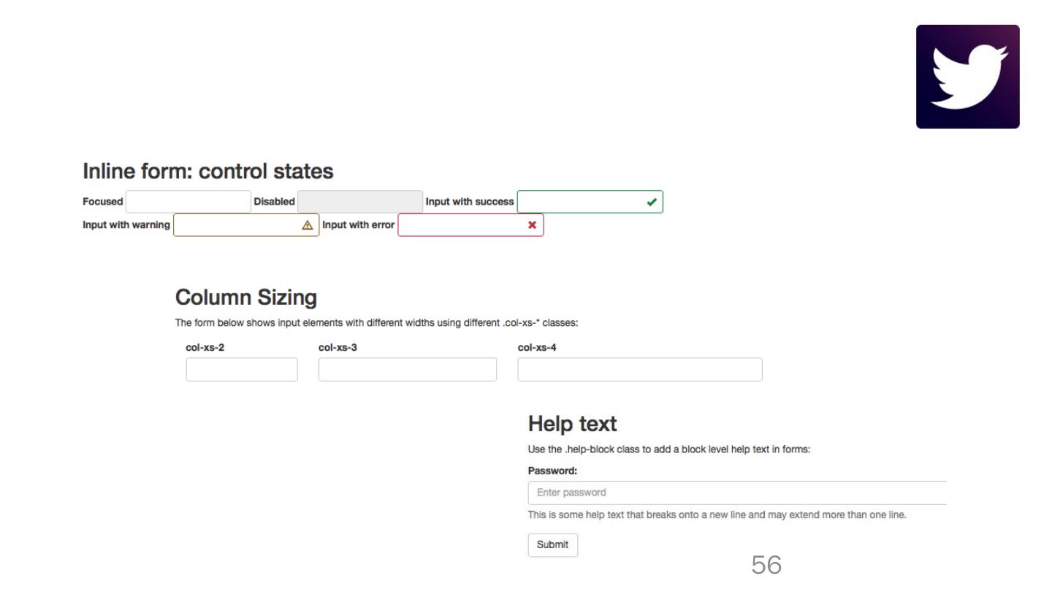Click the "Input with warning" label
Image resolution: width=1052 pixels, height=592 pixels.
126,224
